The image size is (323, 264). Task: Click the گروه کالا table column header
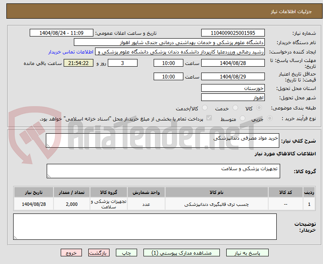tap(109, 192)
